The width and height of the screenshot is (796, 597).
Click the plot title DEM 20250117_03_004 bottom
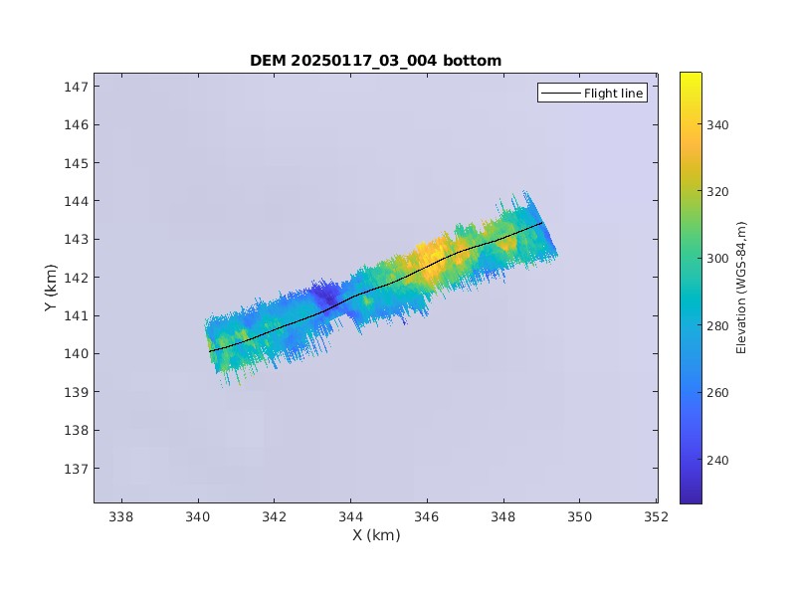point(375,61)
